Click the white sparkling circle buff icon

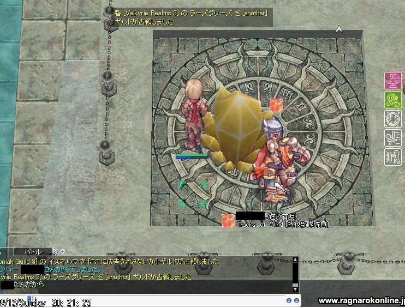(x=393, y=119)
